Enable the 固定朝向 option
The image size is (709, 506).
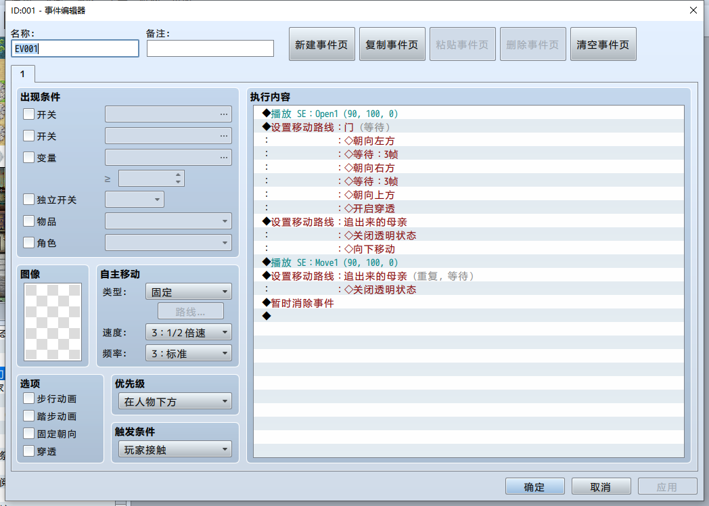click(x=28, y=434)
